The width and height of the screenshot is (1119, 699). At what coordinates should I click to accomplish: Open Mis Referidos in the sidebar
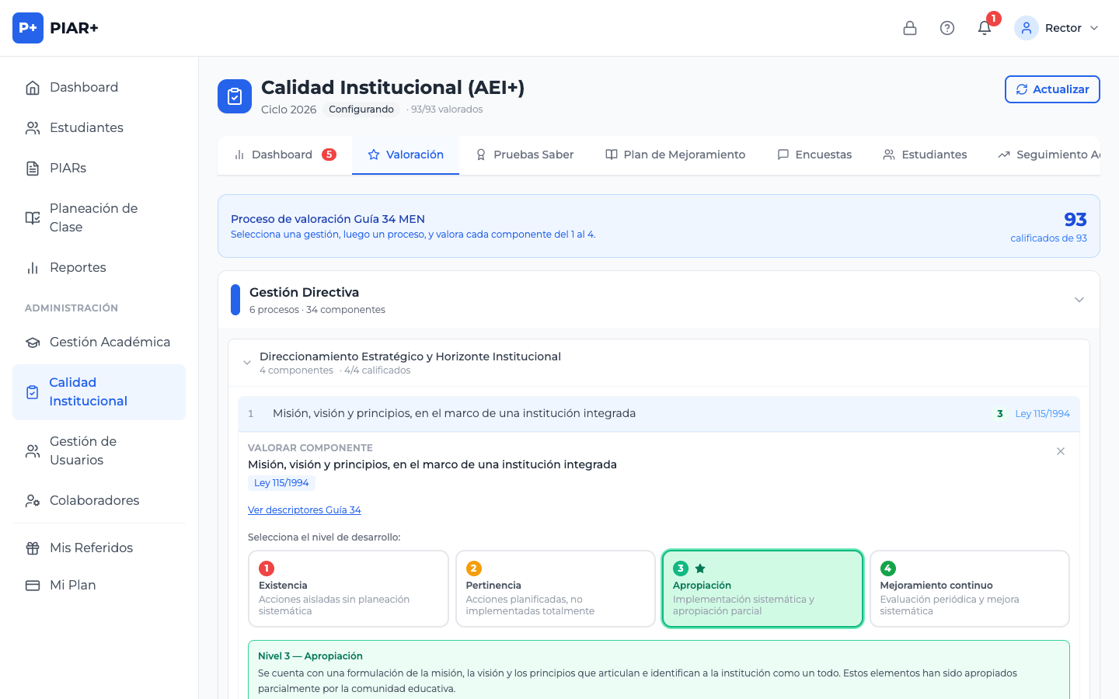pos(99,548)
